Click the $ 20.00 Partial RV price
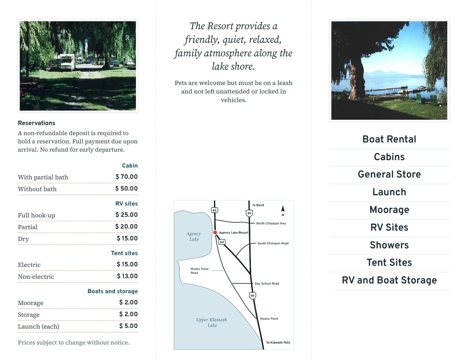Image resolution: width=467 pixels, height=361 pixels. [126, 227]
